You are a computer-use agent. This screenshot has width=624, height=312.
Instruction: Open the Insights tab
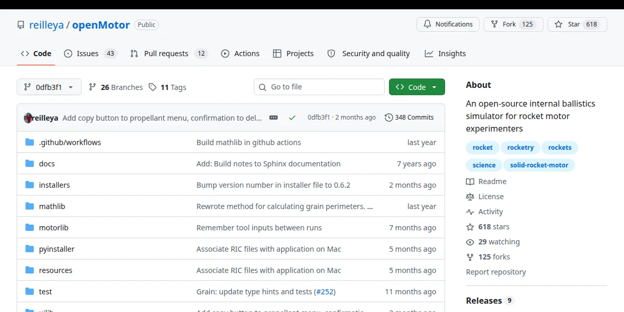[x=445, y=54]
